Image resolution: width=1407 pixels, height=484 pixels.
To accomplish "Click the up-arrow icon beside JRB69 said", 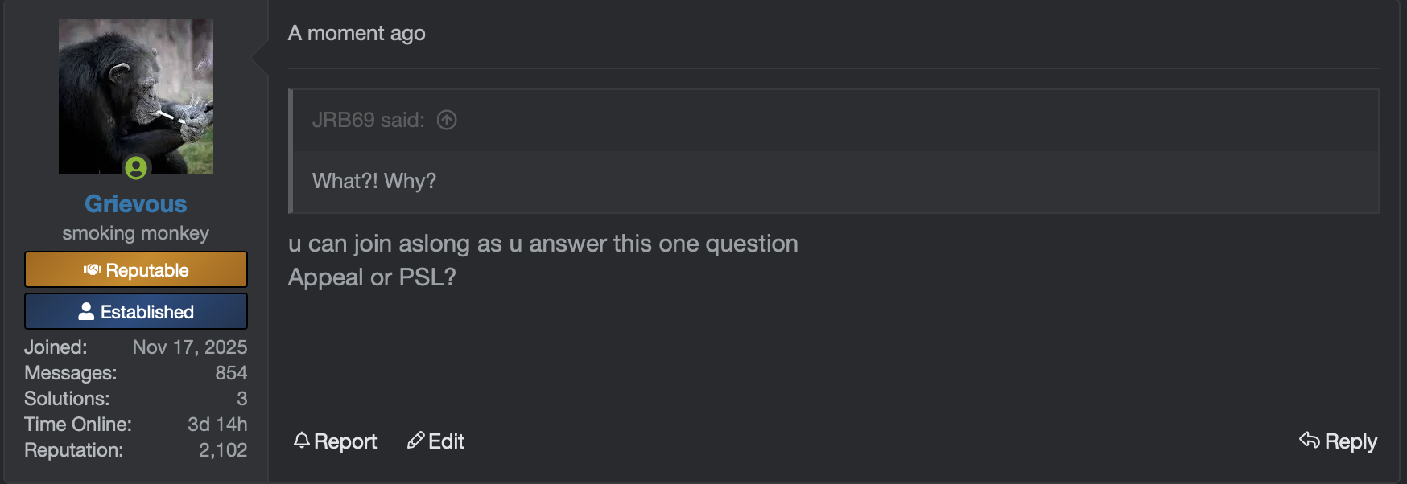I will coord(447,120).
